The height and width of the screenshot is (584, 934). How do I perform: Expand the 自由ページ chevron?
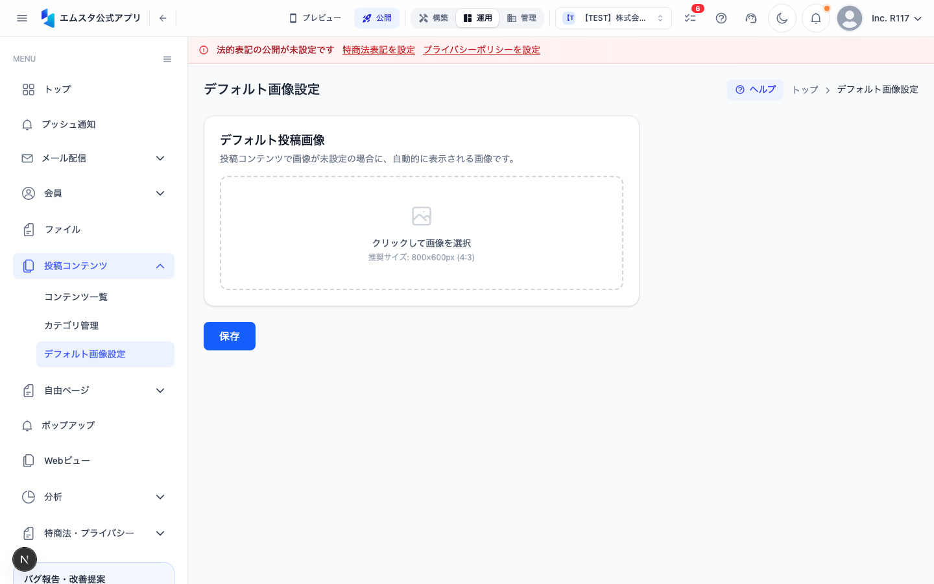tap(160, 391)
